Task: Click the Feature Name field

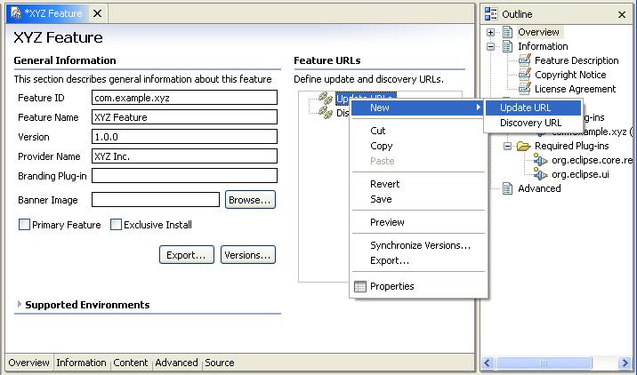Action: click(x=184, y=117)
